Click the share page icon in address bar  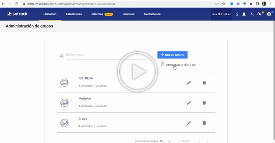click(x=217, y=4)
